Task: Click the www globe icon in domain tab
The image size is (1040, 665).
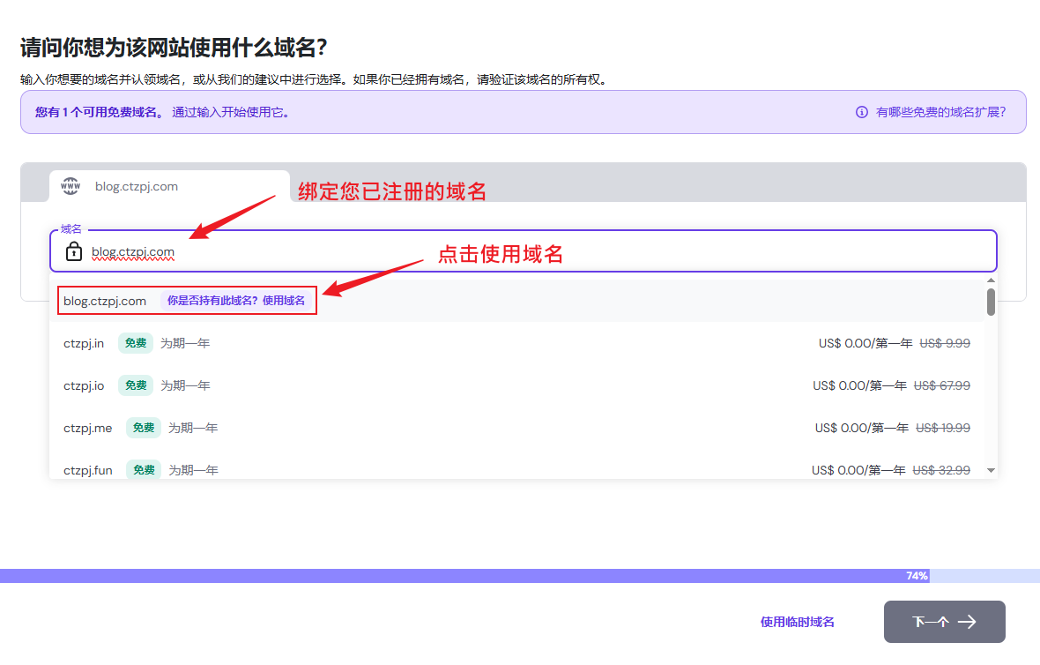Action: coord(70,186)
